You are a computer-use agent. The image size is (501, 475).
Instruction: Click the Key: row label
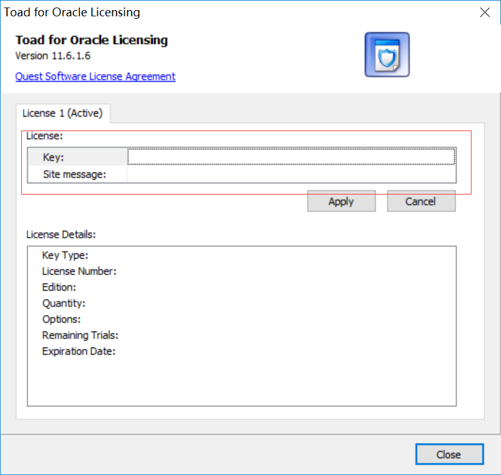click(53, 157)
